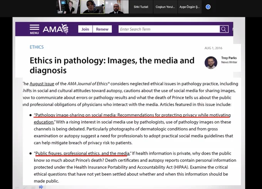262x189 pixels.
Task: Focus the Enter Search Term field
Action: point(169,29)
